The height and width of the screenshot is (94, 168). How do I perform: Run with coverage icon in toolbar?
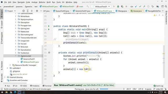point(122,7)
